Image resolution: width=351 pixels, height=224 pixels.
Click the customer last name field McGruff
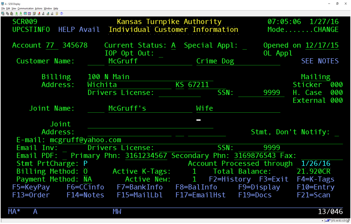tap(150, 61)
